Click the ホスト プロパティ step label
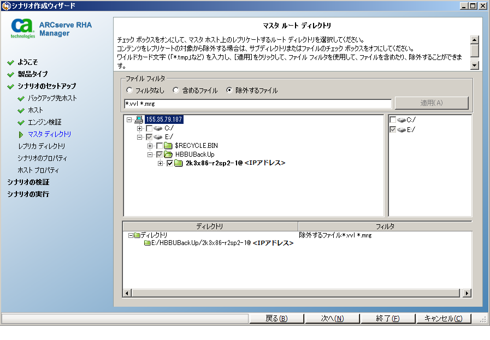Screen dimensions: 490x340 click(x=38, y=170)
